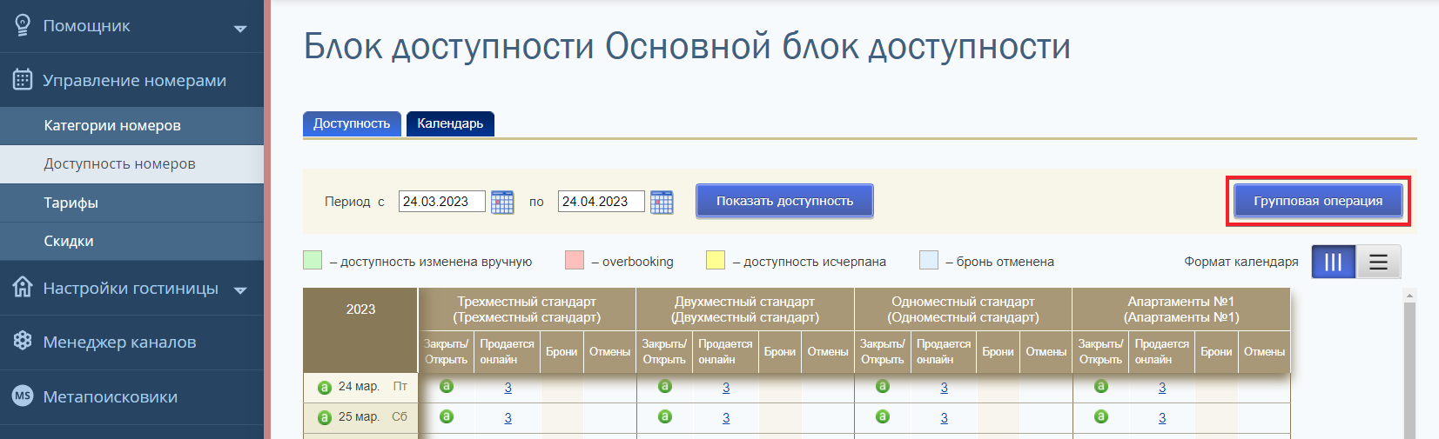Click the start date field 24.03.2023

click(442, 202)
